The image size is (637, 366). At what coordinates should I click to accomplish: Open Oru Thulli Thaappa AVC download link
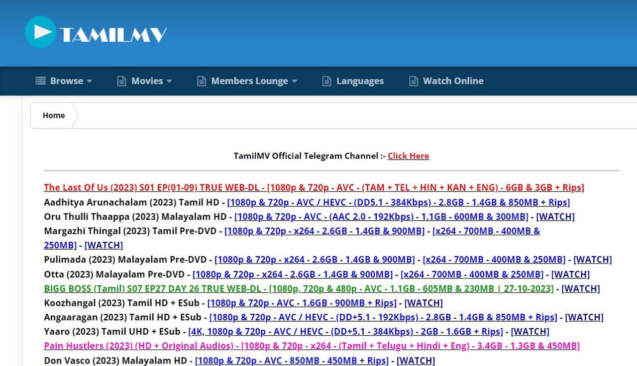(x=381, y=217)
